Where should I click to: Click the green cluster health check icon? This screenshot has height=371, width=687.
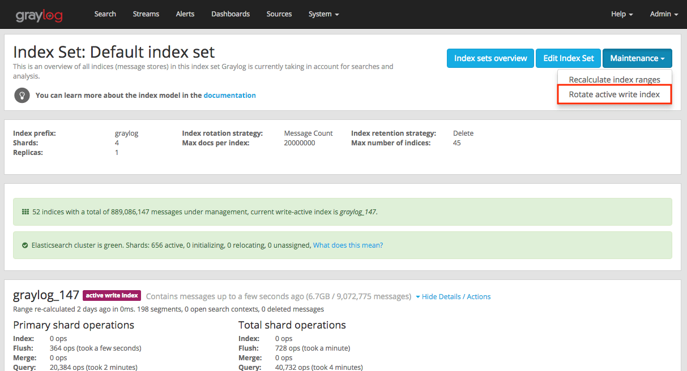coord(25,245)
